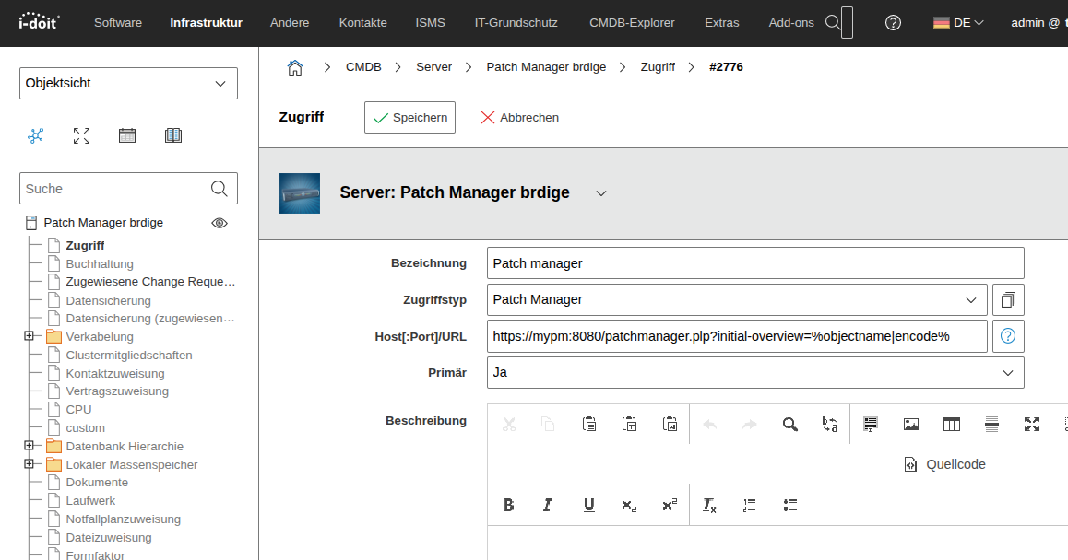The image size is (1068, 560).
Task: Click the Abbrechen button
Action: pos(519,117)
